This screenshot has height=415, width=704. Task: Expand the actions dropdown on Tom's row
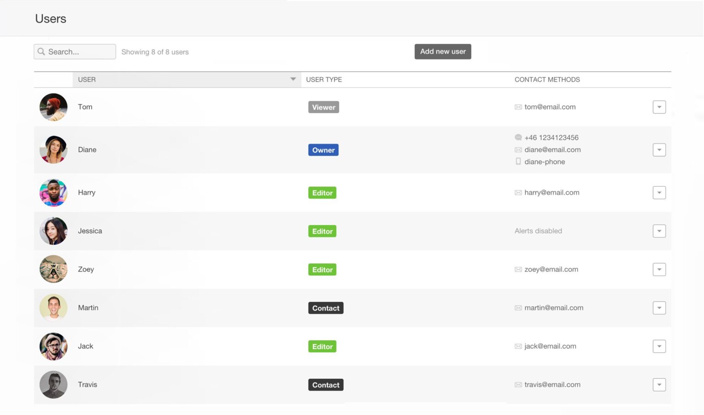coord(659,107)
